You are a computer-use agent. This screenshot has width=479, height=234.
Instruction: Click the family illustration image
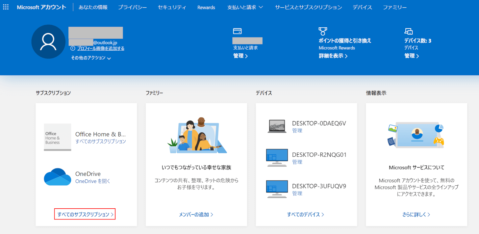click(196, 135)
